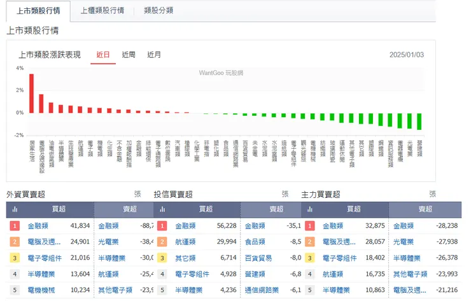The height and width of the screenshot is (301, 471).
Task: Switch to 上市類股行情 tab
Action: pos(38,11)
